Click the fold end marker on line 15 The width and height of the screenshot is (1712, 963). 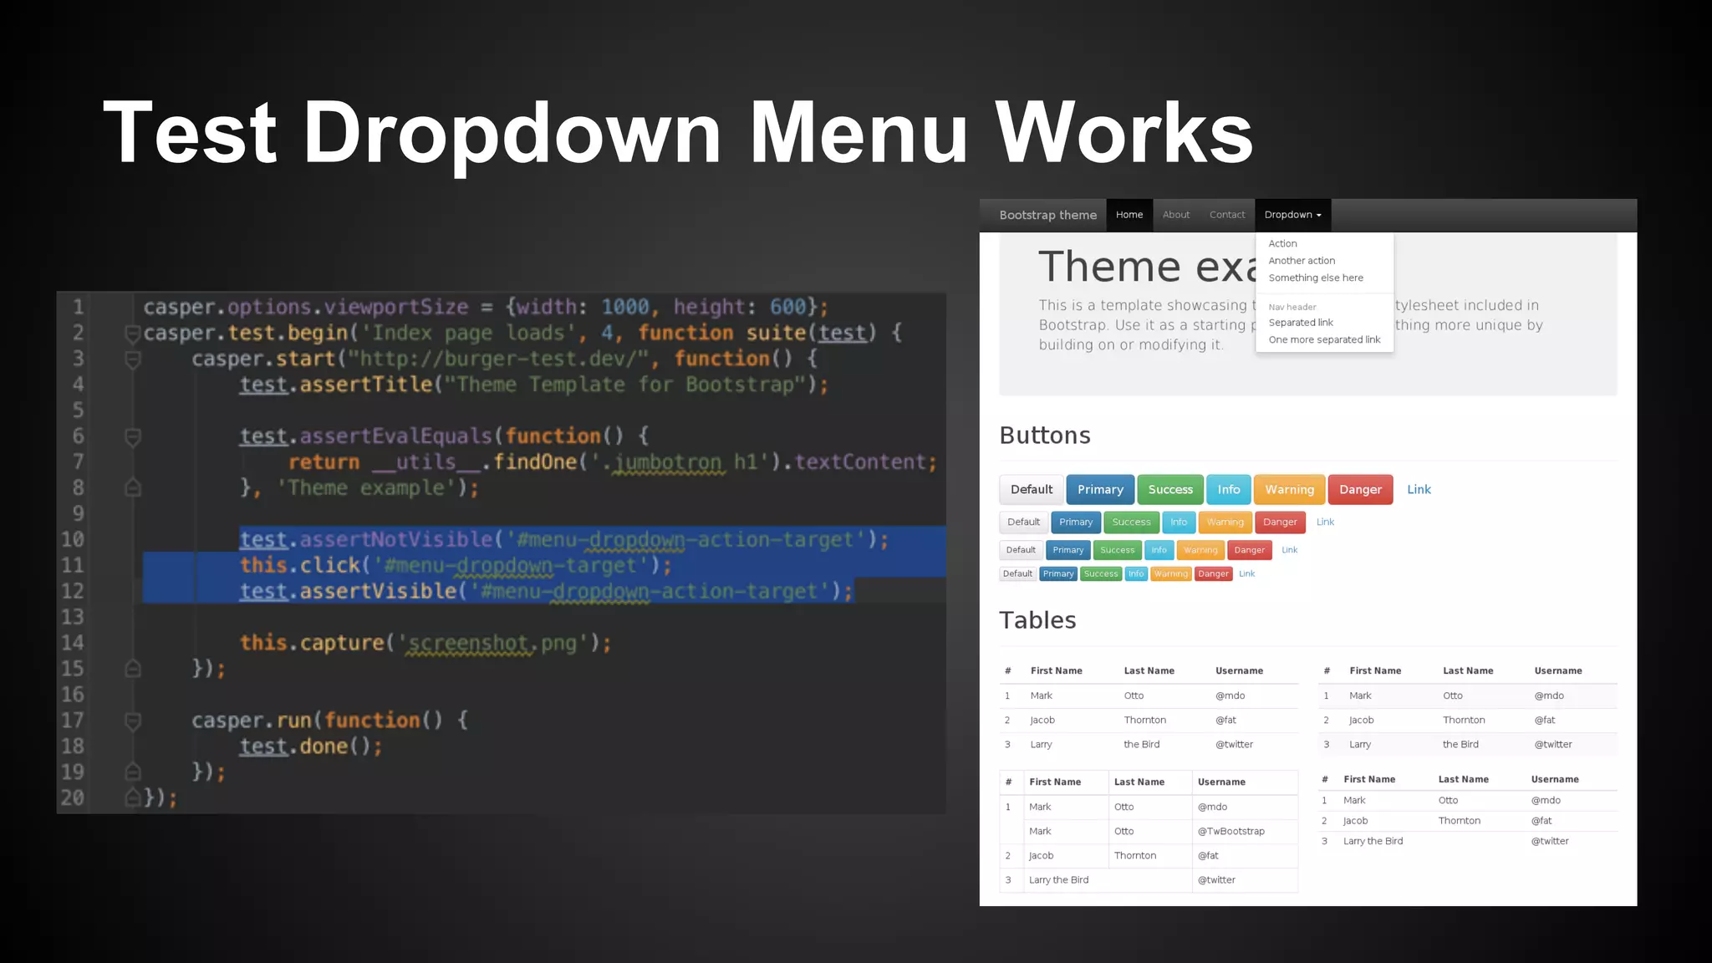click(132, 669)
